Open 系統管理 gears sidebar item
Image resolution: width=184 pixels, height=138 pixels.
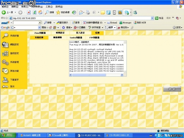(x=11, y=62)
